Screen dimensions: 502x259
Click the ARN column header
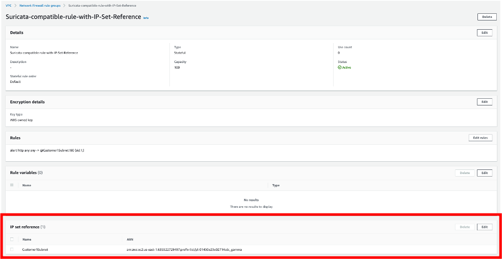[129, 240]
